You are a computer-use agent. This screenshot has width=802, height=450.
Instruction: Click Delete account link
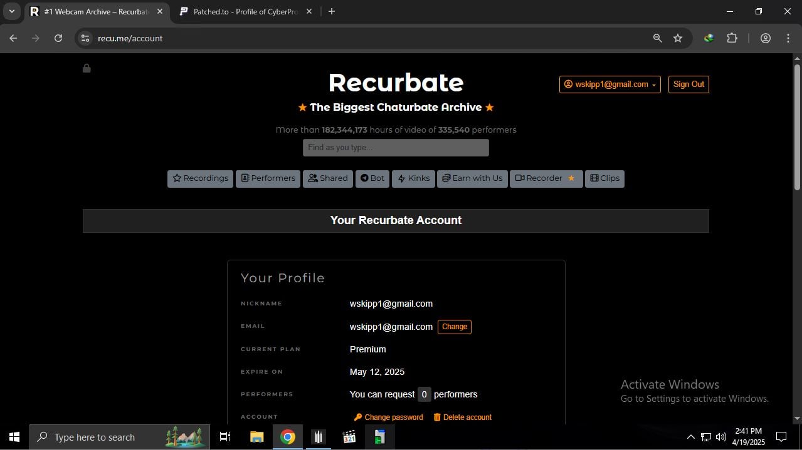[x=463, y=417]
